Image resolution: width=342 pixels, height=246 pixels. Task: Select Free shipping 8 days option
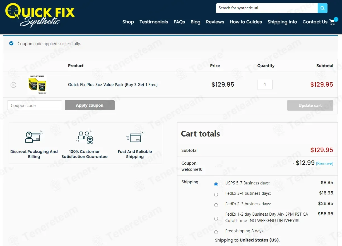coord(216,232)
